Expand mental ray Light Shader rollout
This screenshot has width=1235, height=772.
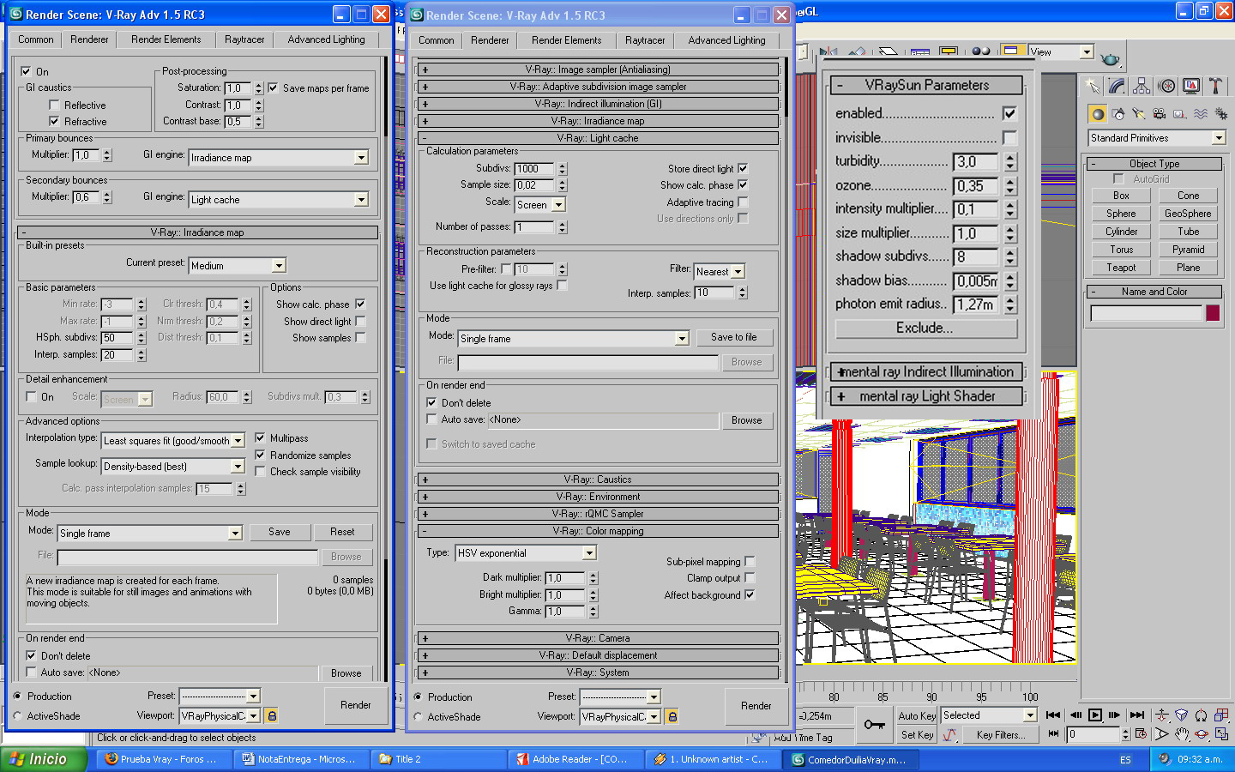point(927,396)
